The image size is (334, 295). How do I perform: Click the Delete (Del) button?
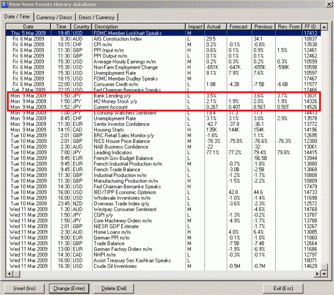[114, 289]
